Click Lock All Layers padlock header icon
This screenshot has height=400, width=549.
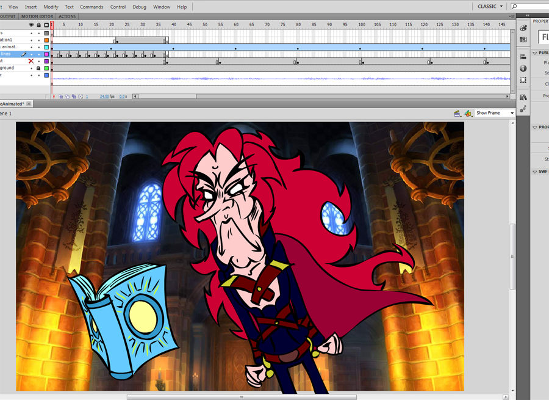tap(39, 25)
